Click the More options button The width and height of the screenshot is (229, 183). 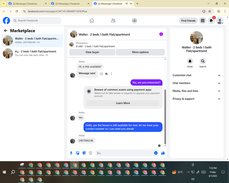tap(140, 52)
